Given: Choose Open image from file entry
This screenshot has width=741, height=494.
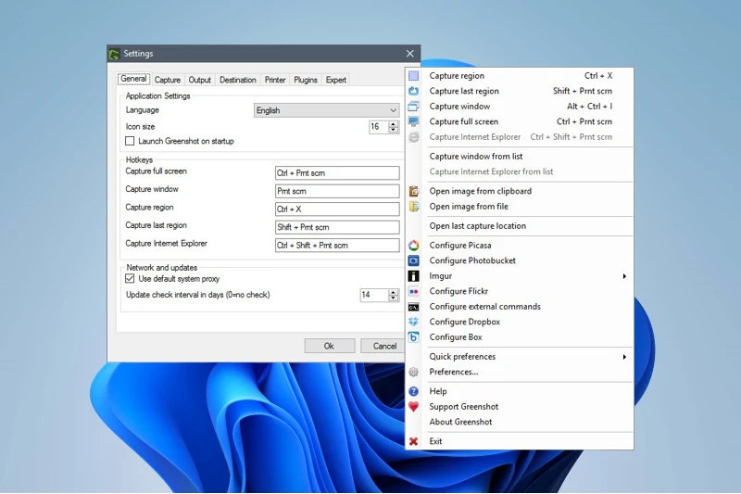Looking at the screenshot, I should tap(519, 207).
